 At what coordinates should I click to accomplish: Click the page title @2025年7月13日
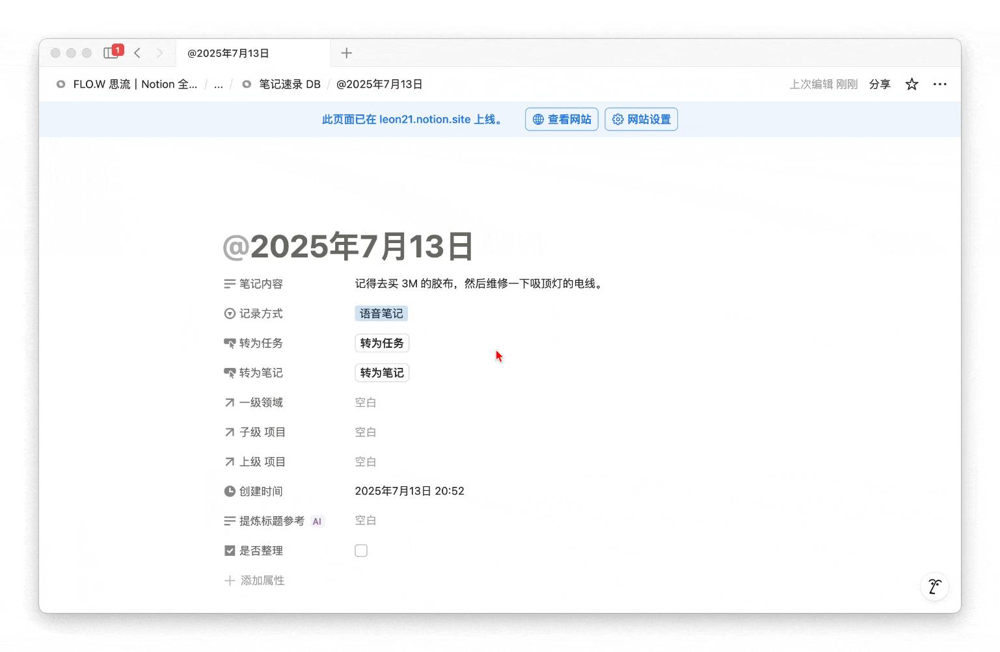point(348,246)
